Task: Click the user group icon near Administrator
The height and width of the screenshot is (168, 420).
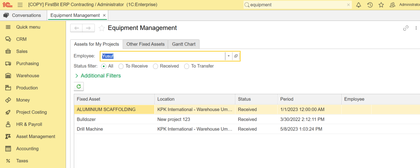Action: (393, 5)
